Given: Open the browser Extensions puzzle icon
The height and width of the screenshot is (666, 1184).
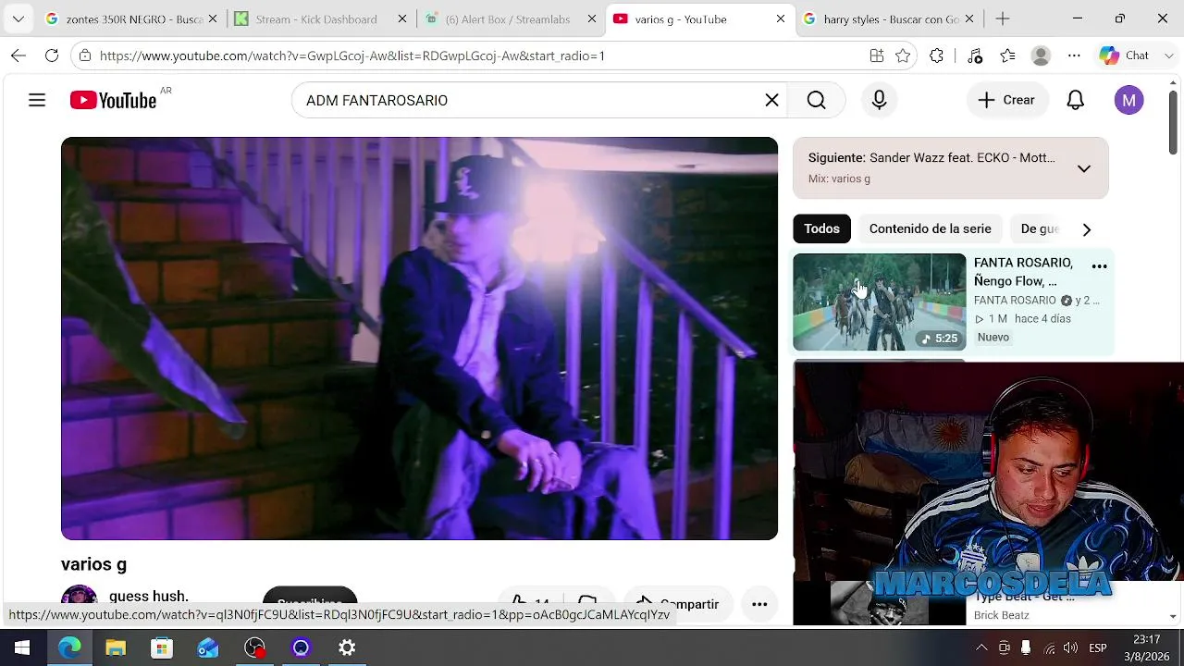Looking at the screenshot, I should click(937, 55).
